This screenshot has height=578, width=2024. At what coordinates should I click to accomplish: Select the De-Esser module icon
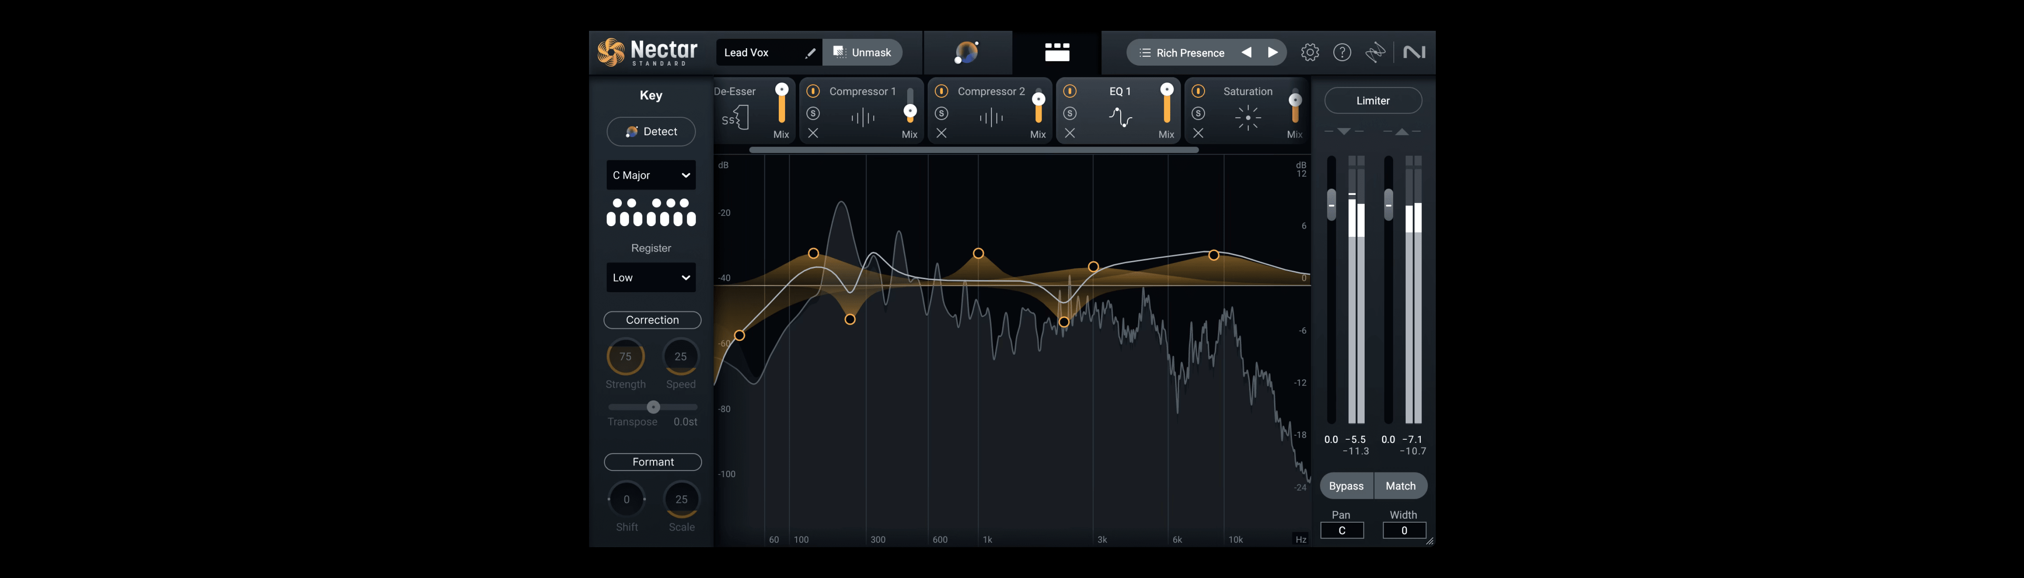tap(735, 118)
